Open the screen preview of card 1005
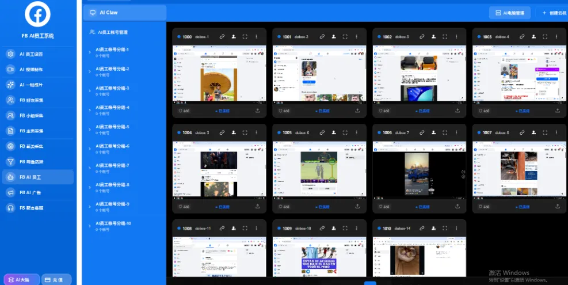 click(319, 171)
